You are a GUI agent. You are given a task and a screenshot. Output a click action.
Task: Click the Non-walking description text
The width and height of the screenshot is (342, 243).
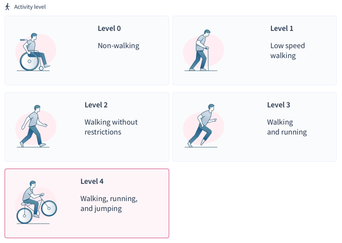pos(118,46)
